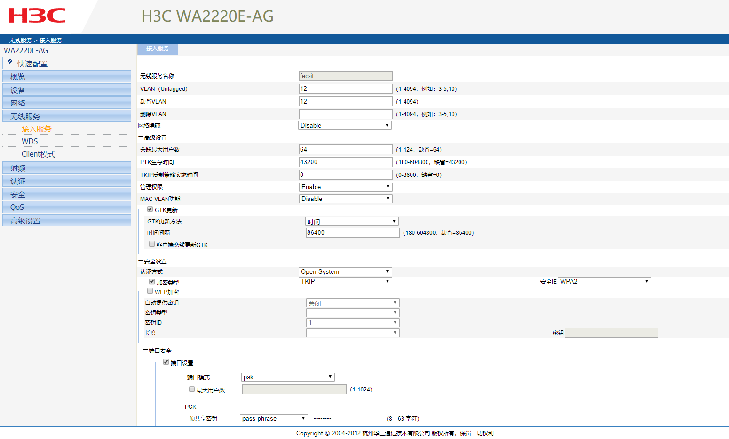Click the hint text (180-604800, 缺省=43200)
Image resolution: width=729 pixels, height=439 pixels.
point(431,162)
